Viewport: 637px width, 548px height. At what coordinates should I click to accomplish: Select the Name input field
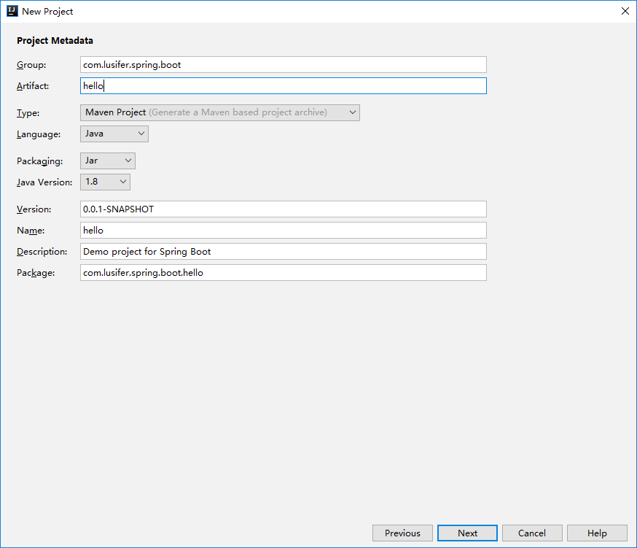283,231
